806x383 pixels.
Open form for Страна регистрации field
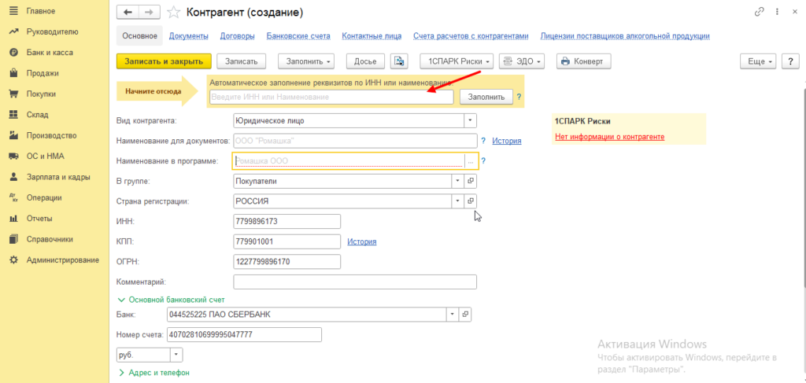point(471,201)
